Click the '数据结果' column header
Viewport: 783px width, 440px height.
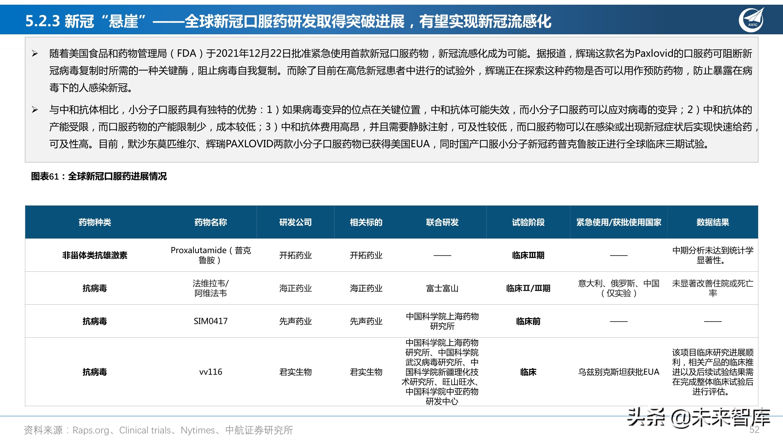click(x=713, y=222)
